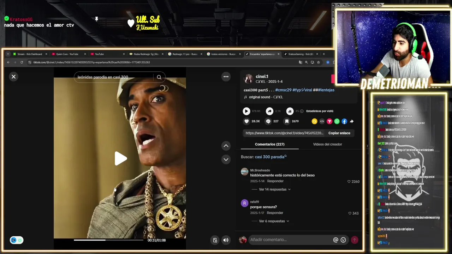This screenshot has height=254, width=452.
Task: Mute the video with the speaker icon
Action: click(226, 240)
